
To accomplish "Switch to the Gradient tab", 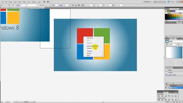I will (x=173, y=39).
